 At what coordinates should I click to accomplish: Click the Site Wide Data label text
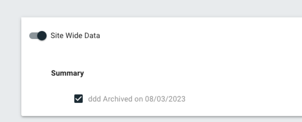pyautogui.click(x=75, y=36)
